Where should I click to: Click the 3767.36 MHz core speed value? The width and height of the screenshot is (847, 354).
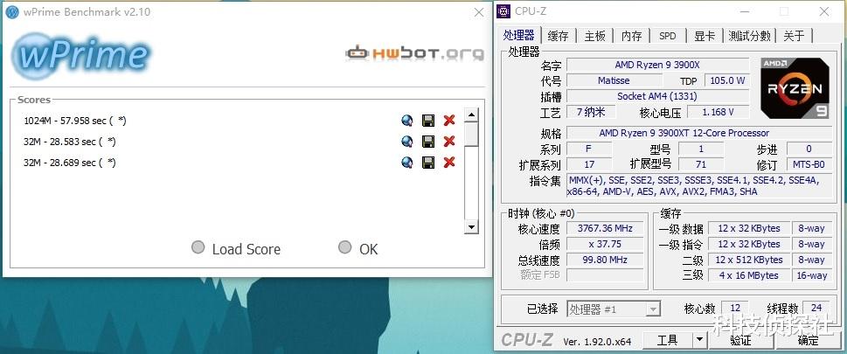tap(605, 228)
